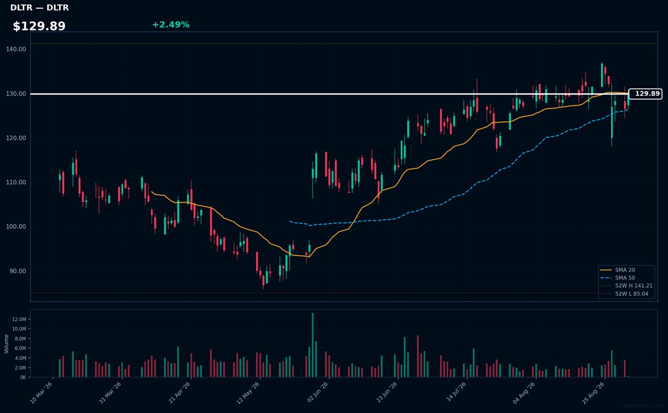This screenshot has width=668, height=413.
Task: Click the 02 Jun '26 date label
Action: pos(317,393)
